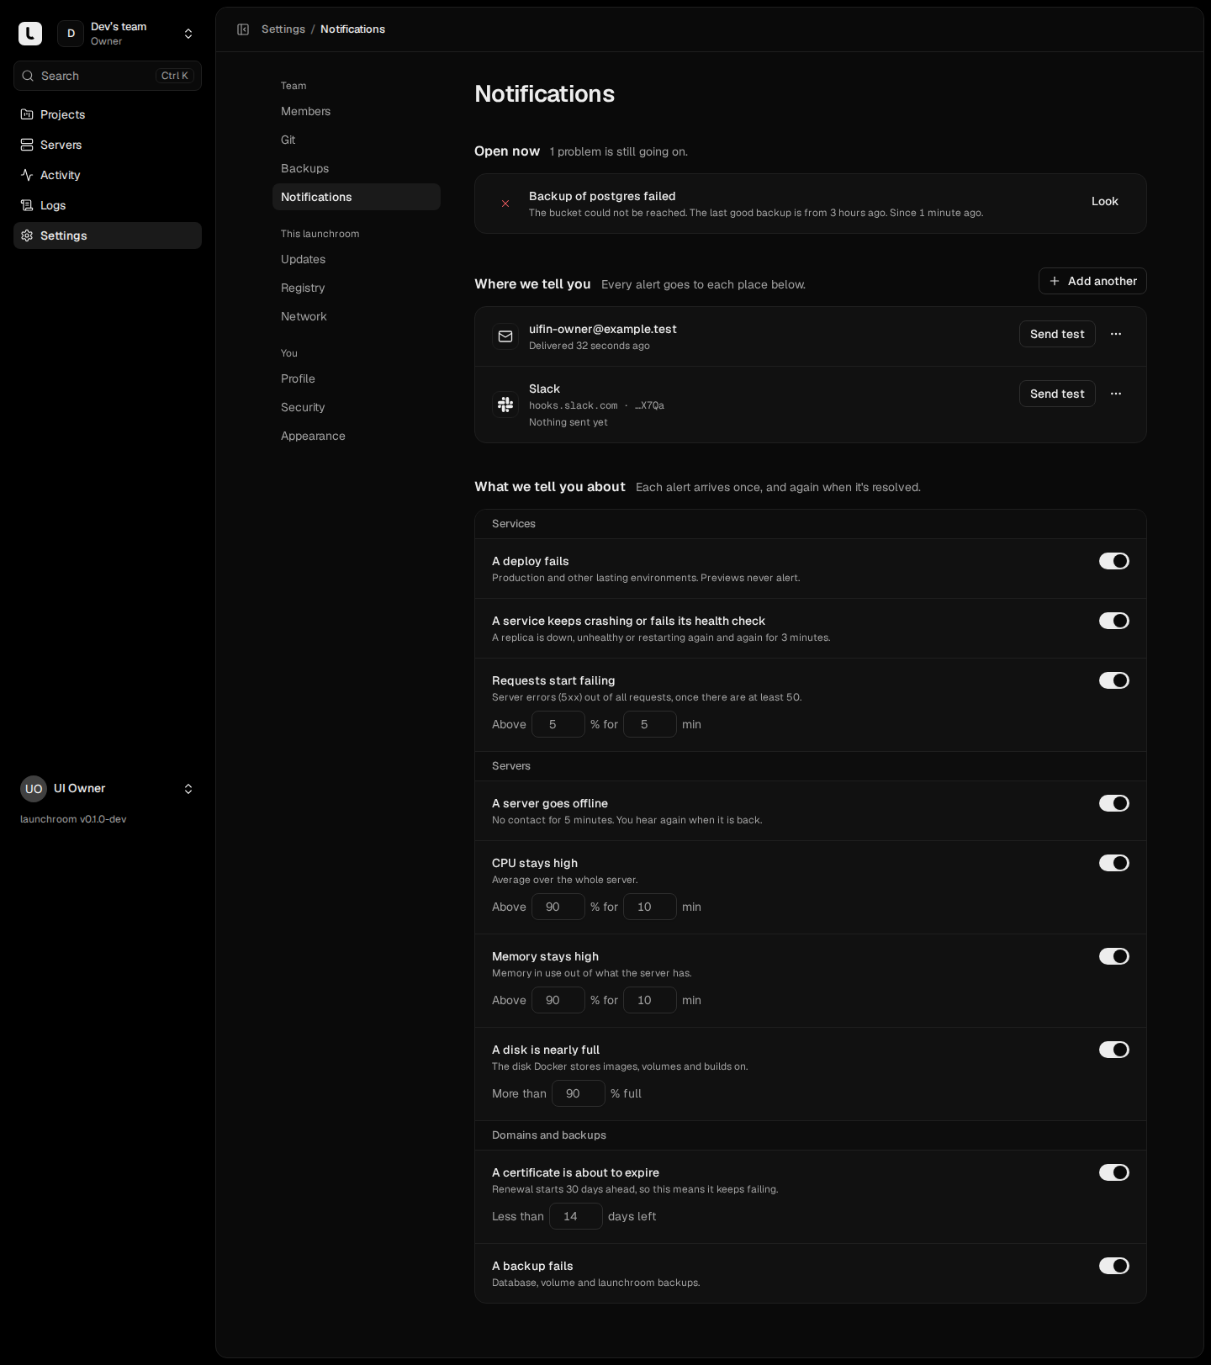Screen dimensions: 1211x1365
Task: Send test to Slack channel
Action: tap(1057, 394)
